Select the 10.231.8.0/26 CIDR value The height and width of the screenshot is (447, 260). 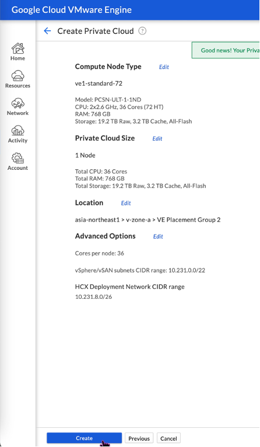tap(93, 297)
